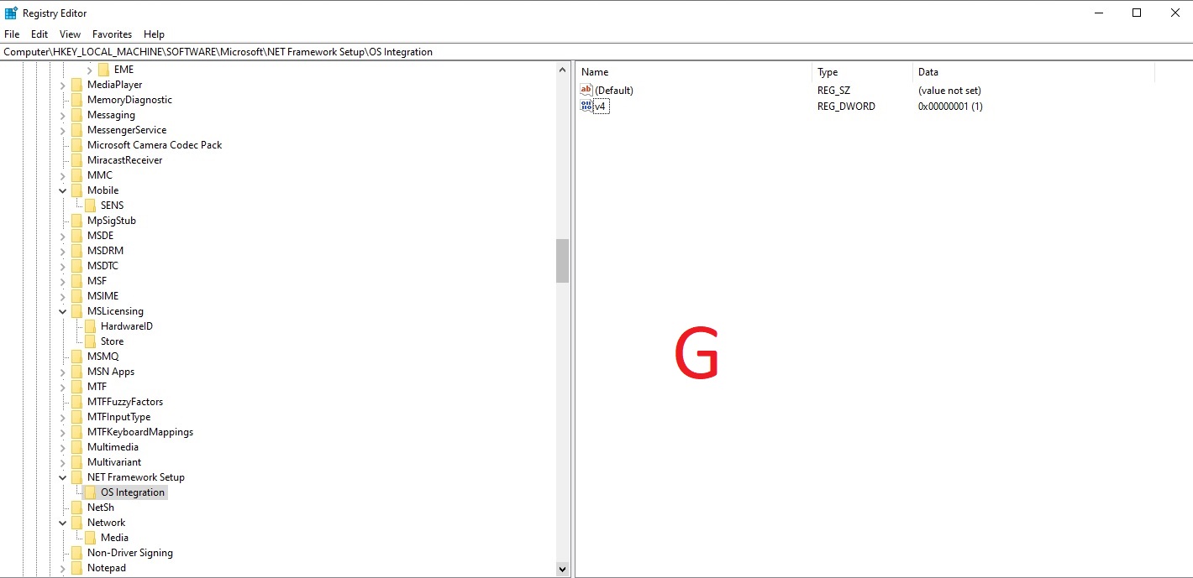The width and height of the screenshot is (1193, 578).
Task: Click the SENS folder icon
Action: 91,206
